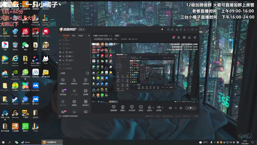Screen dimensions: 257x145
Task: Toggle visibility eye for source 文本 1
Action: click(x=60, y=52)
